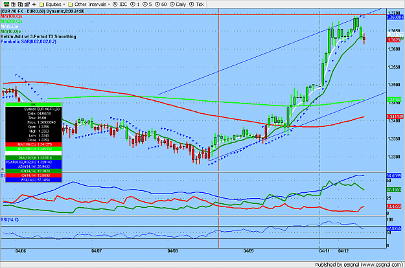Click the MA(5,C) white legend label
This screenshot has width=405, height=268.
(9, 27)
